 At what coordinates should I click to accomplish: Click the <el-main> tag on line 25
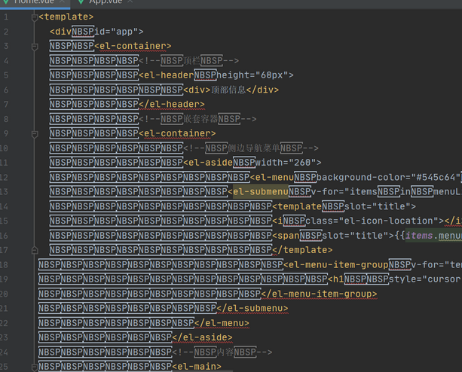pyautogui.click(x=197, y=367)
